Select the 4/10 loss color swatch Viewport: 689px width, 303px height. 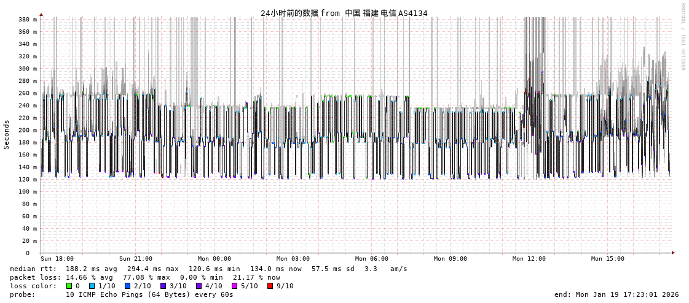click(x=199, y=286)
